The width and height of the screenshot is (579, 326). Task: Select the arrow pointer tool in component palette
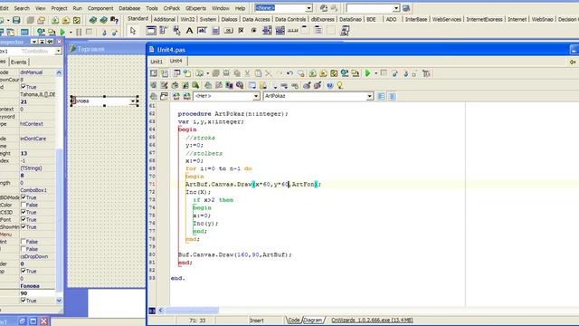pos(133,31)
